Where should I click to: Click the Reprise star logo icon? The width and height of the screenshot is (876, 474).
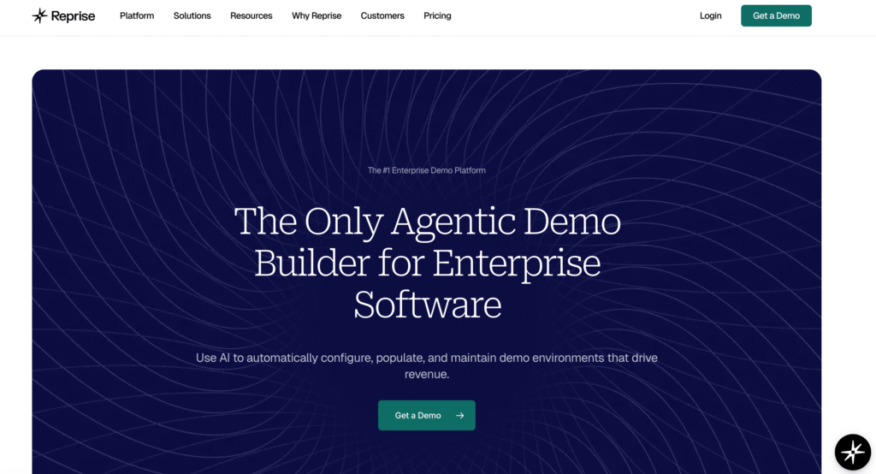(39, 15)
